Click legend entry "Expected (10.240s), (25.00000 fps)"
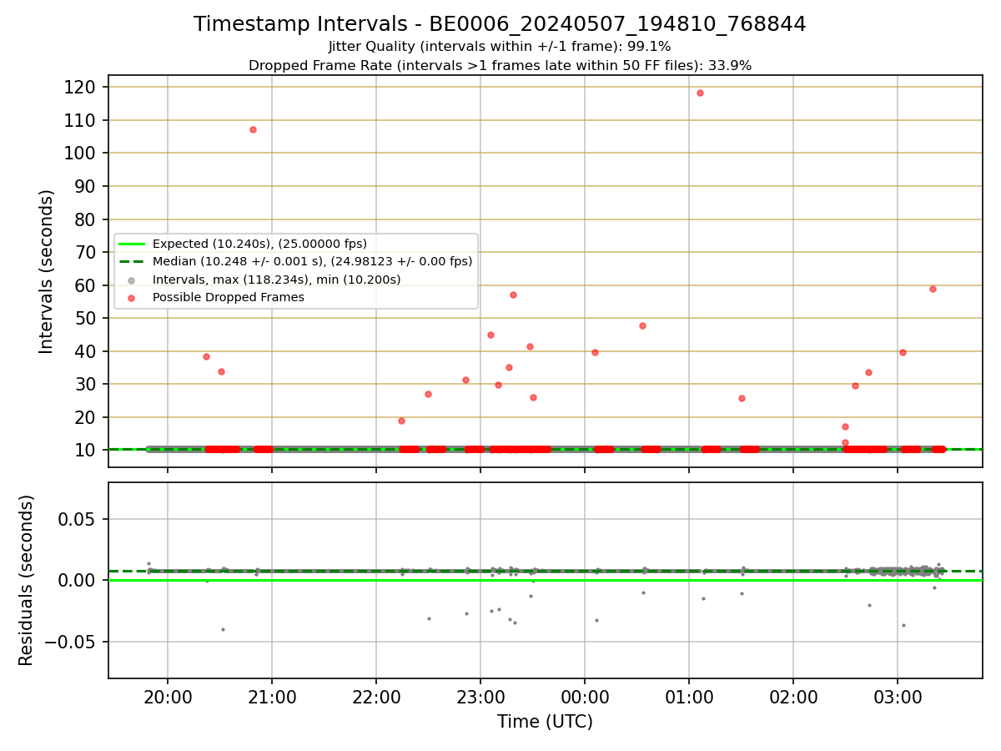This screenshot has width=1001, height=751. 259,244
